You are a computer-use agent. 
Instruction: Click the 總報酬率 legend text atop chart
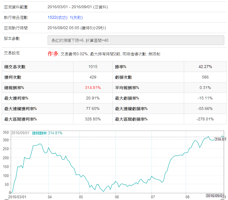(47, 133)
